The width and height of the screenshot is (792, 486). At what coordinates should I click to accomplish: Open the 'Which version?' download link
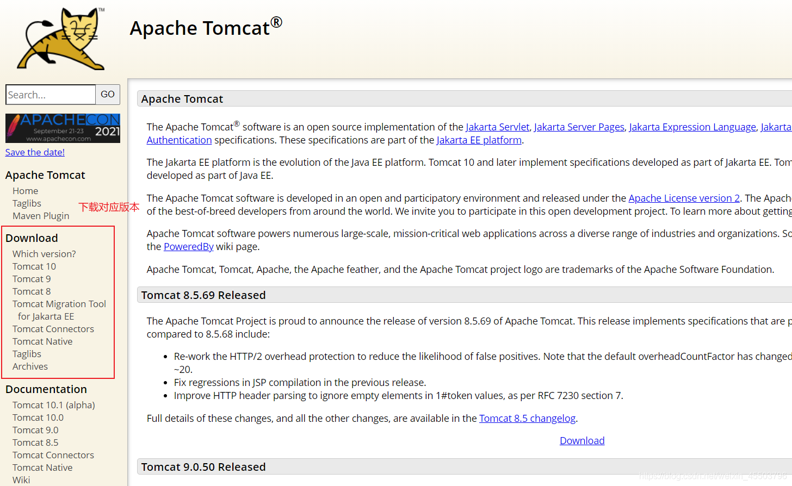coord(44,254)
